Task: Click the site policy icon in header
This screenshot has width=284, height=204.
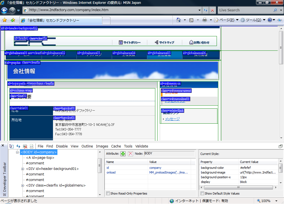Action: (121, 42)
